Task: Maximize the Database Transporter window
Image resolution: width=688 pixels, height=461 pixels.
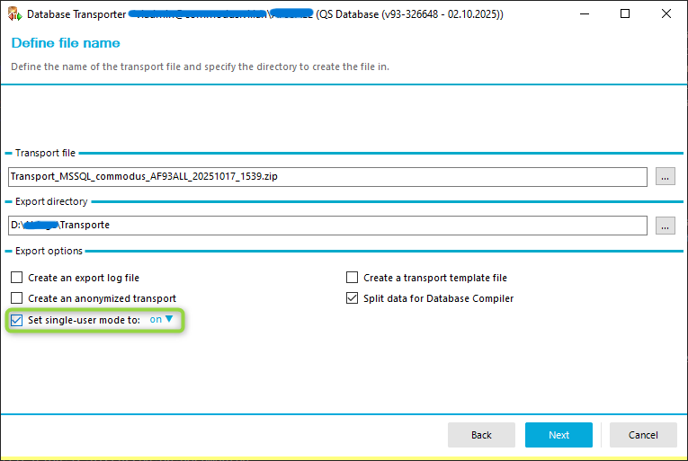Action: click(625, 14)
